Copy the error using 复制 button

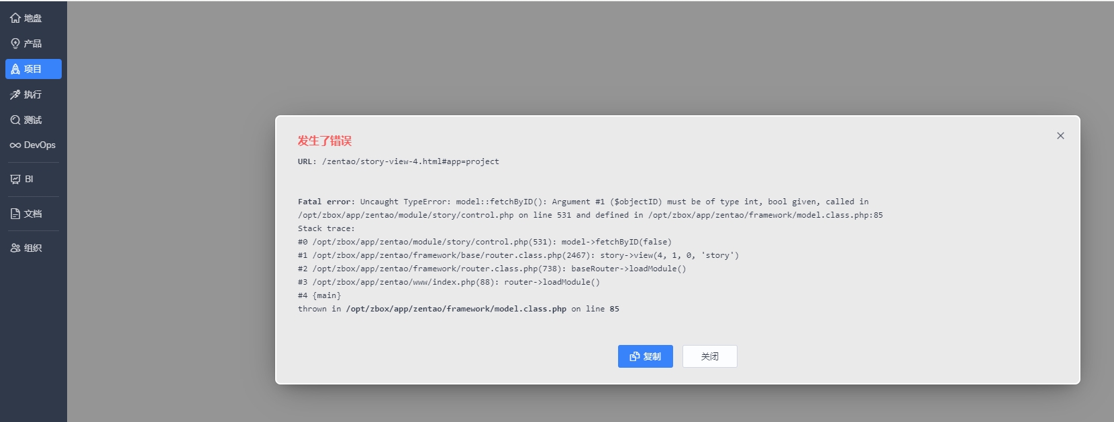coord(646,356)
